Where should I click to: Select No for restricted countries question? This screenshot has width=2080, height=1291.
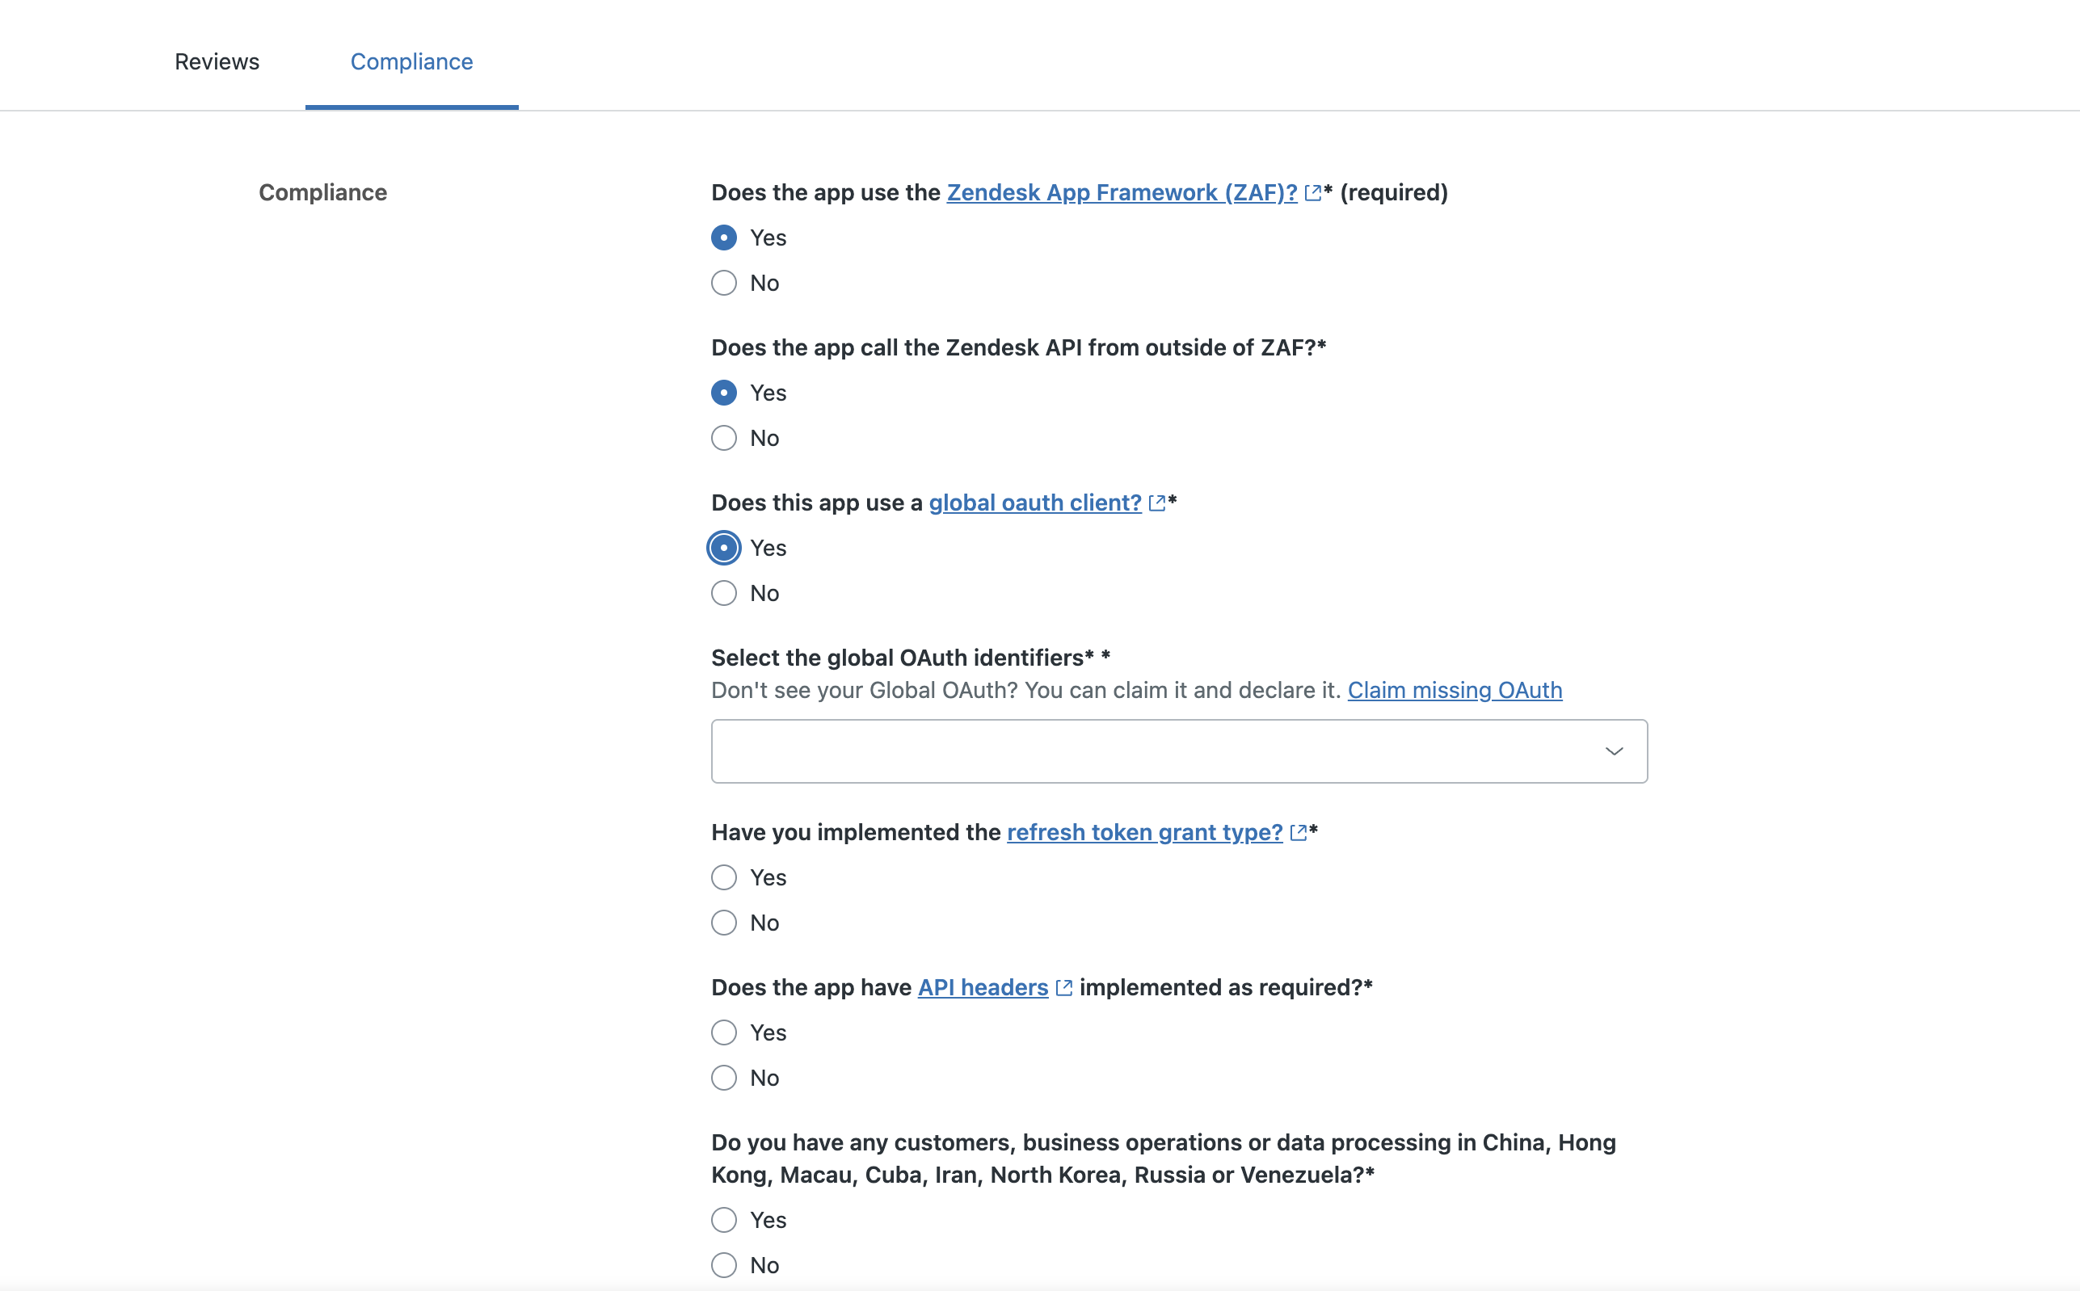724,1265
